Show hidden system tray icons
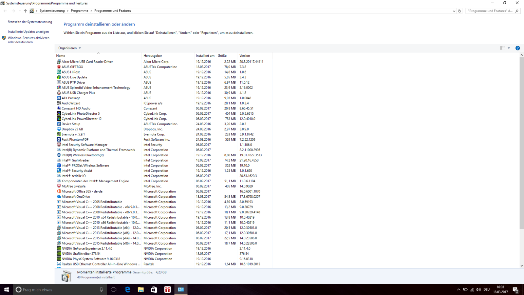 458,289
